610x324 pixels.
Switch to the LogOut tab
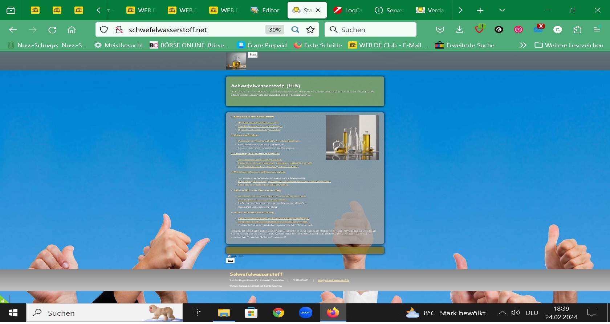(x=348, y=10)
